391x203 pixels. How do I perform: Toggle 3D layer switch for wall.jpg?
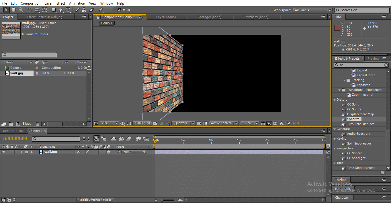pyautogui.click(x=109, y=152)
